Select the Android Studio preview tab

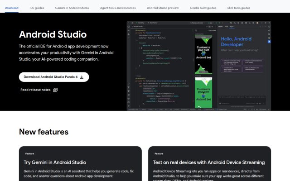pyautogui.click(x=163, y=8)
